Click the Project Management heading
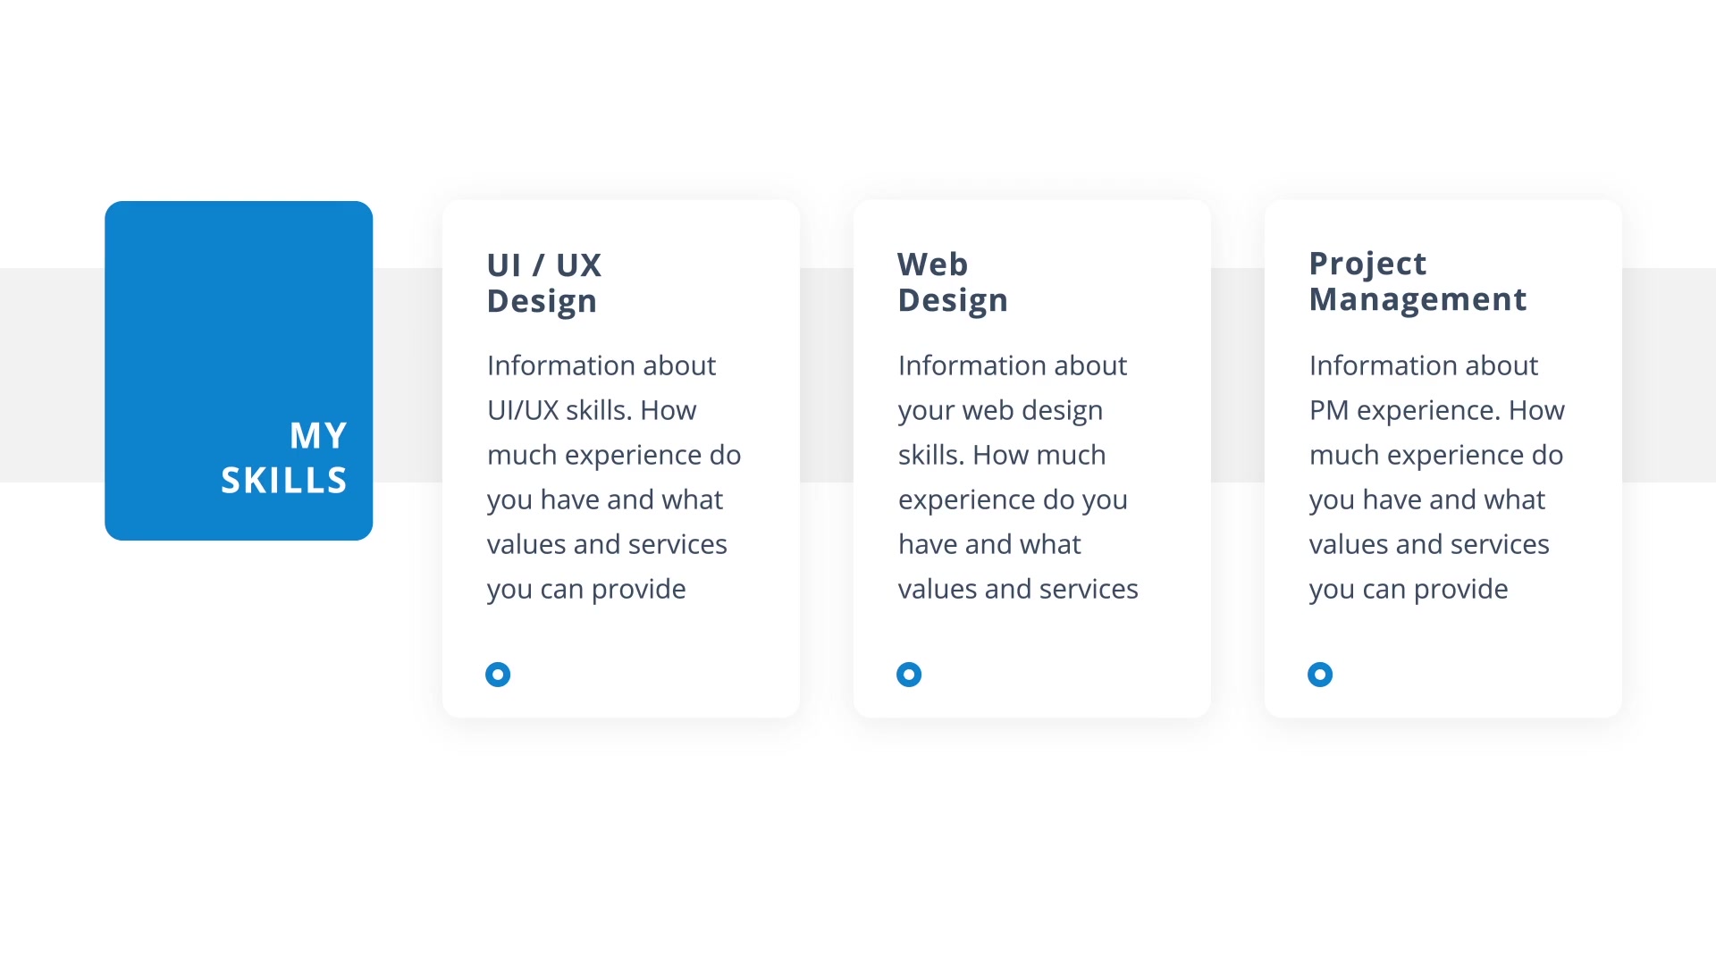This screenshot has height=965, width=1716. [1417, 281]
